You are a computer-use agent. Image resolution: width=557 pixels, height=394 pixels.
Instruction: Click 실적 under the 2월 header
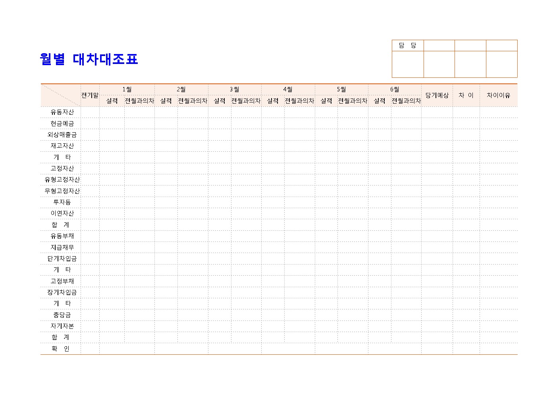[166, 101]
